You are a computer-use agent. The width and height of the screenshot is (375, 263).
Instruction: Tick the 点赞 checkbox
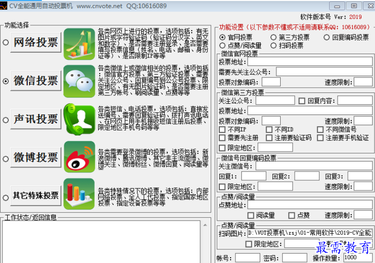pos(291,215)
